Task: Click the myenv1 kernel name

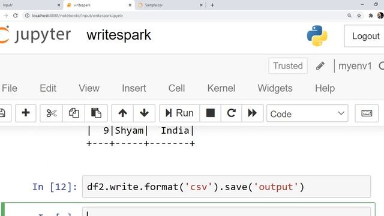Action: [355, 66]
